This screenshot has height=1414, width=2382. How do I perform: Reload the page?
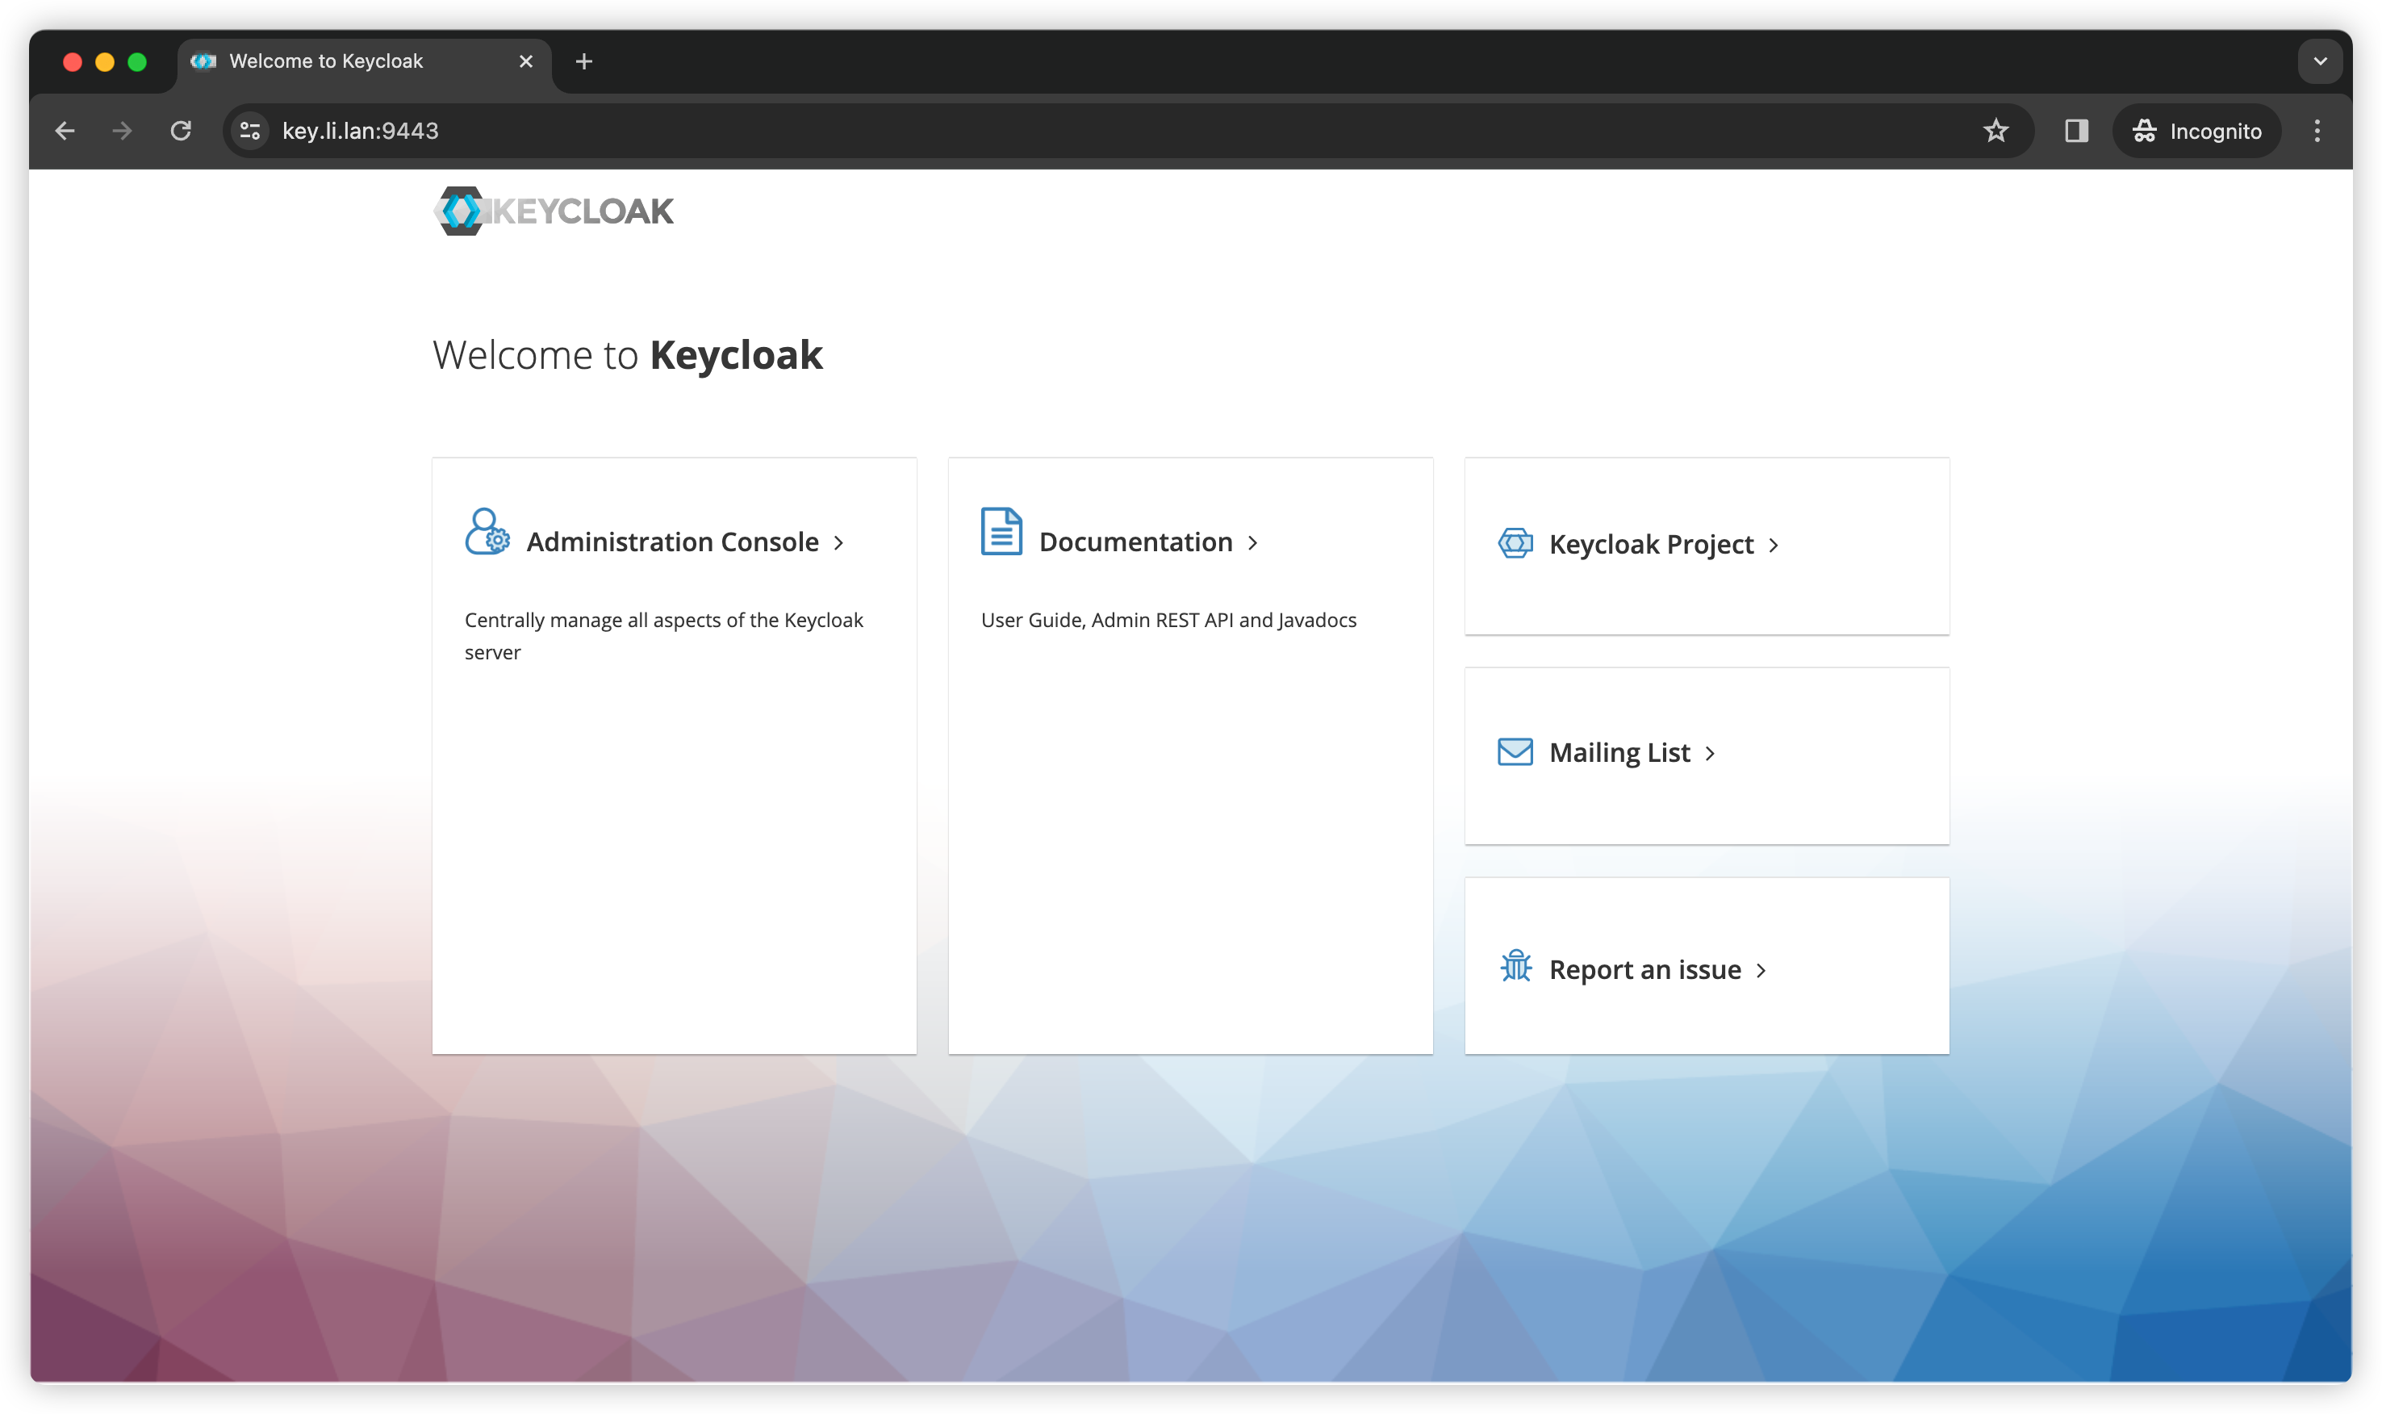pos(181,131)
